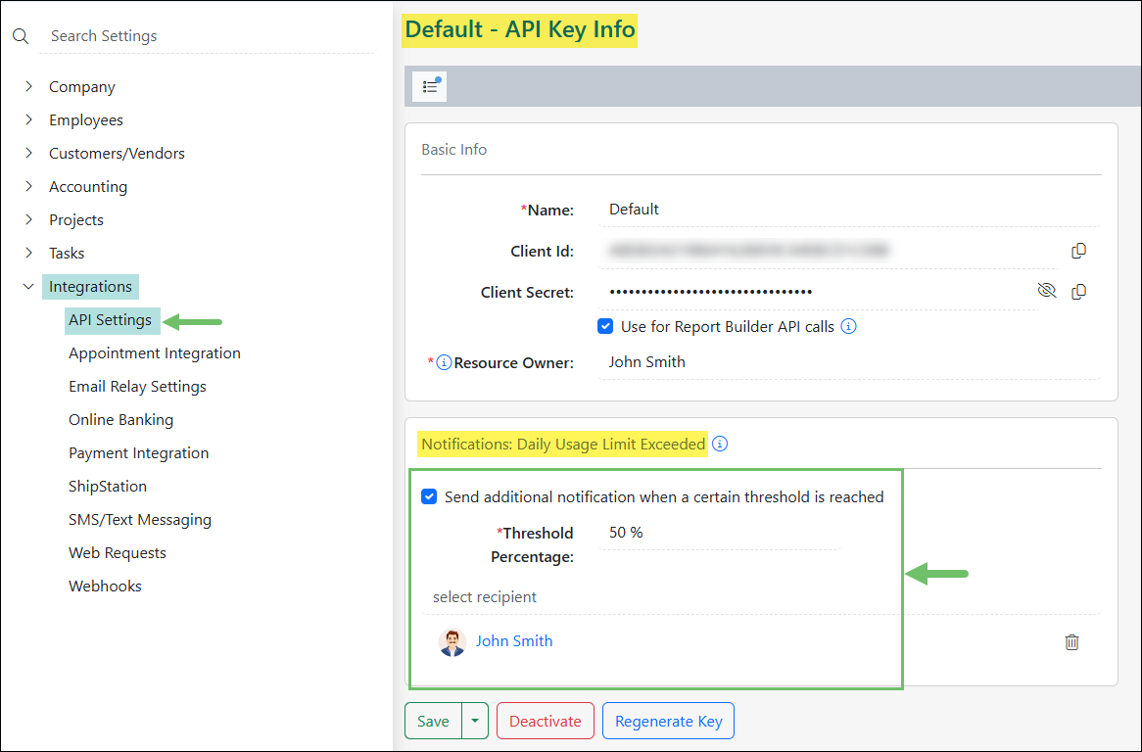Expand the Customers/Vendors settings group
The height and width of the screenshot is (752, 1142).
[x=28, y=153]
